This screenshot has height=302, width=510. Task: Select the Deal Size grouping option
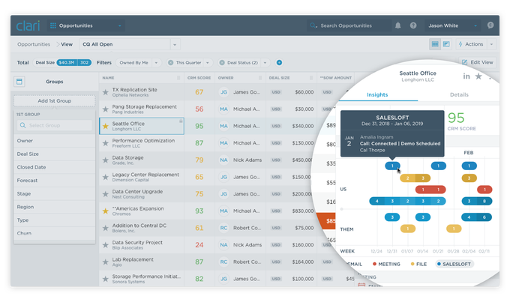28,153
